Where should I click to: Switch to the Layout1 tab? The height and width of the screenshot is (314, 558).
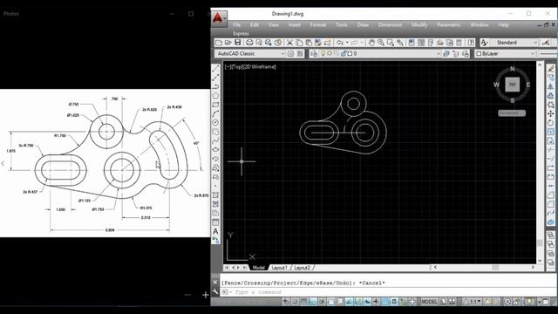coord(279,268)
